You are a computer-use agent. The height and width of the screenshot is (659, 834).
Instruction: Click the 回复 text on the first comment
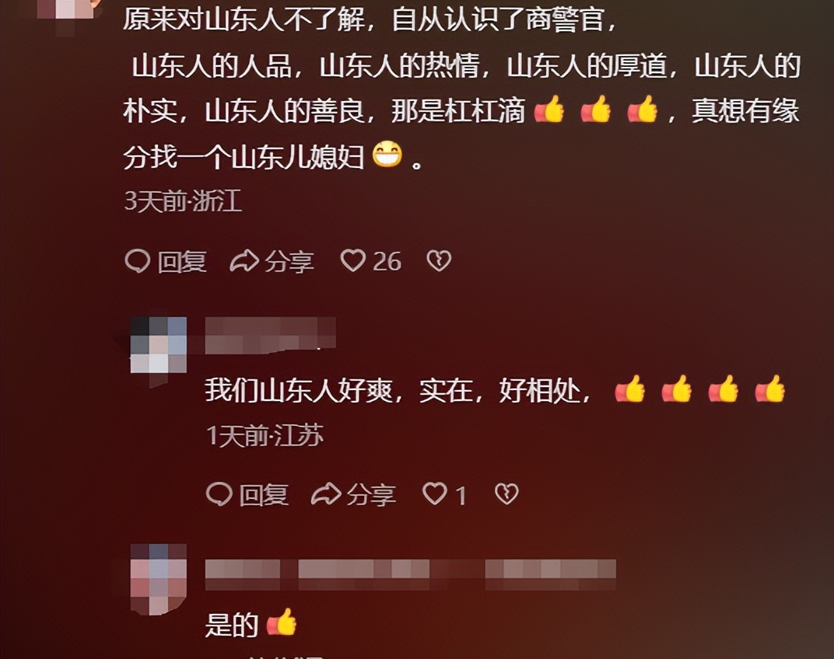pos(182,262)
